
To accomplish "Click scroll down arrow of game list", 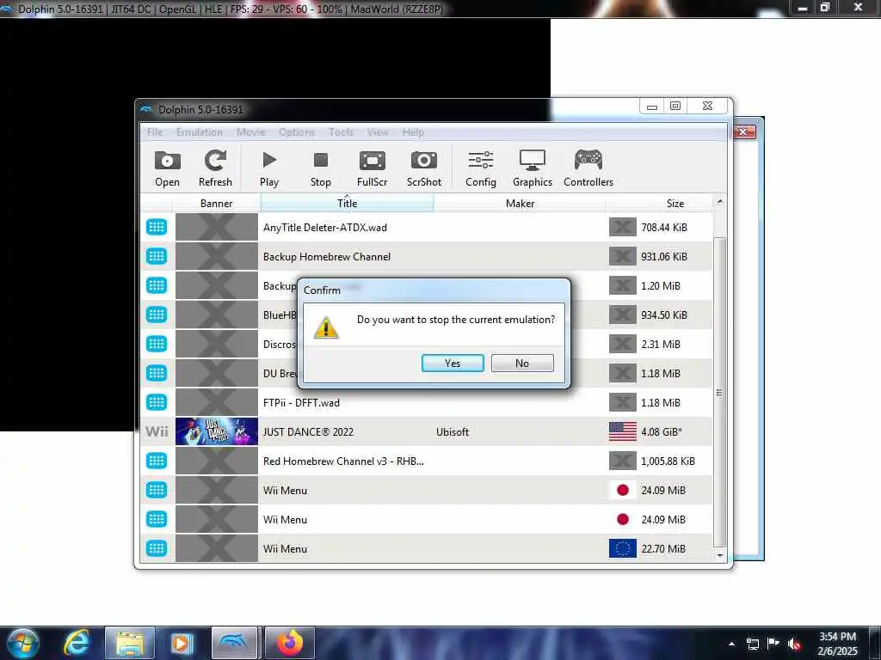I will click(720, 555).
